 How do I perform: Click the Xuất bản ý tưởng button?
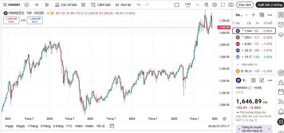coord(270,5)
